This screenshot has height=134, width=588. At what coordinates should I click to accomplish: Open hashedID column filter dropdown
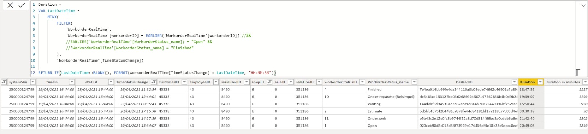(x=514, y=82)
